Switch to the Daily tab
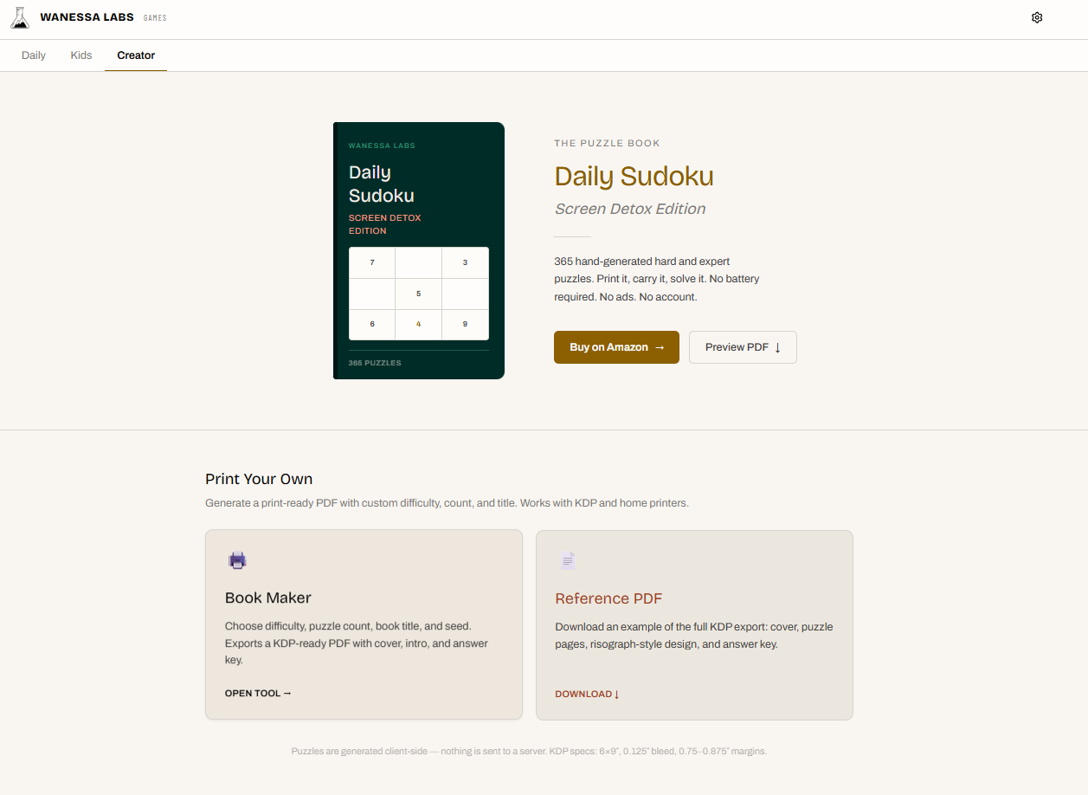This screenshot has height=795, width=1088. pyautogui.click(x=34, y=55)
